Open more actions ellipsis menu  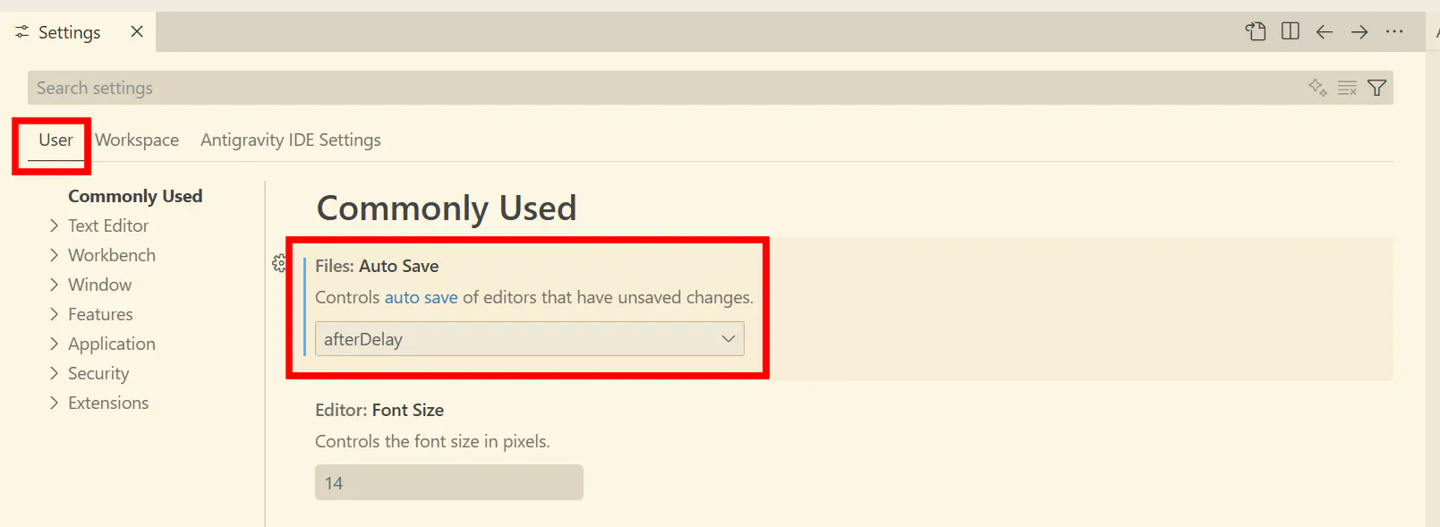1394,31
